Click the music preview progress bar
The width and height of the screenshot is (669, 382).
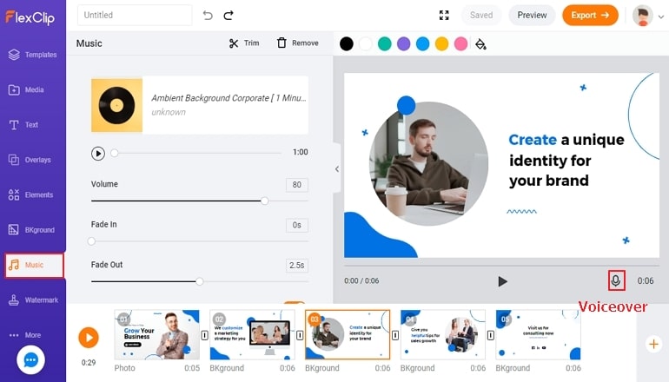[x=197, y=153]
